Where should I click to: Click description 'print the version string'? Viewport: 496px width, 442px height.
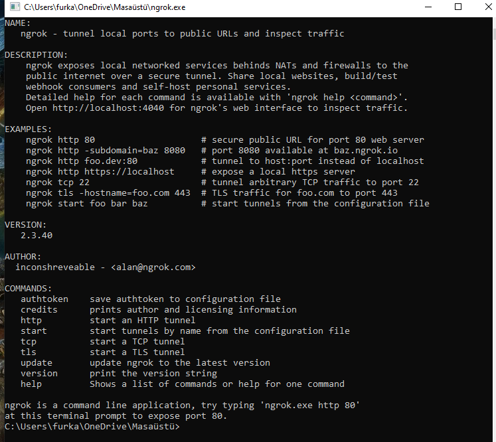click(153, 374)
